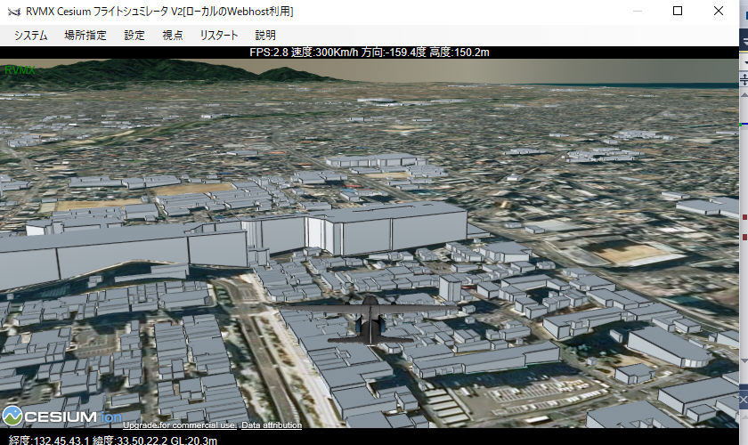The width and height of the screenshot is (748, 445).
Task: Maximize the flight simulator window
Action: point(678,12)
